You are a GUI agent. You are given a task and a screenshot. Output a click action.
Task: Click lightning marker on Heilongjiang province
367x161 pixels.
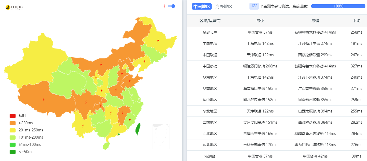tap(158, 41)
